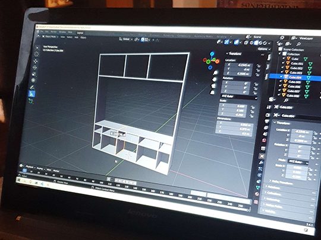321x240 pixels.
Task: Pick the Add Cube tool
Action: pyautogui.click(x=30, y=101)
